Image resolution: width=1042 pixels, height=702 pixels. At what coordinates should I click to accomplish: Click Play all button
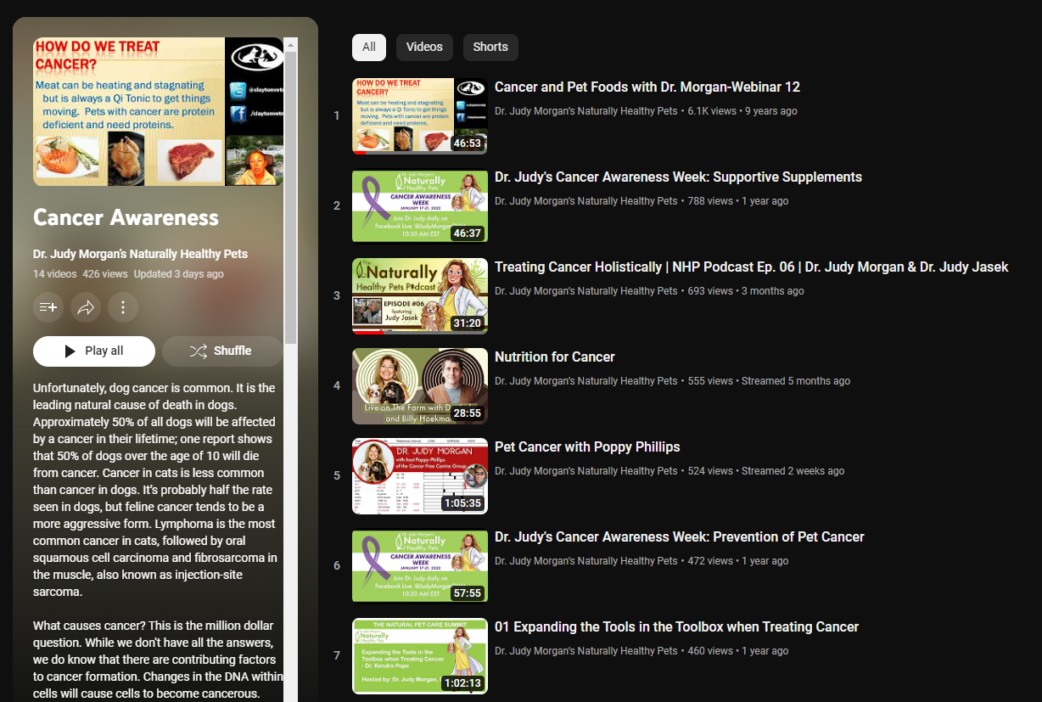click(94, 351)
